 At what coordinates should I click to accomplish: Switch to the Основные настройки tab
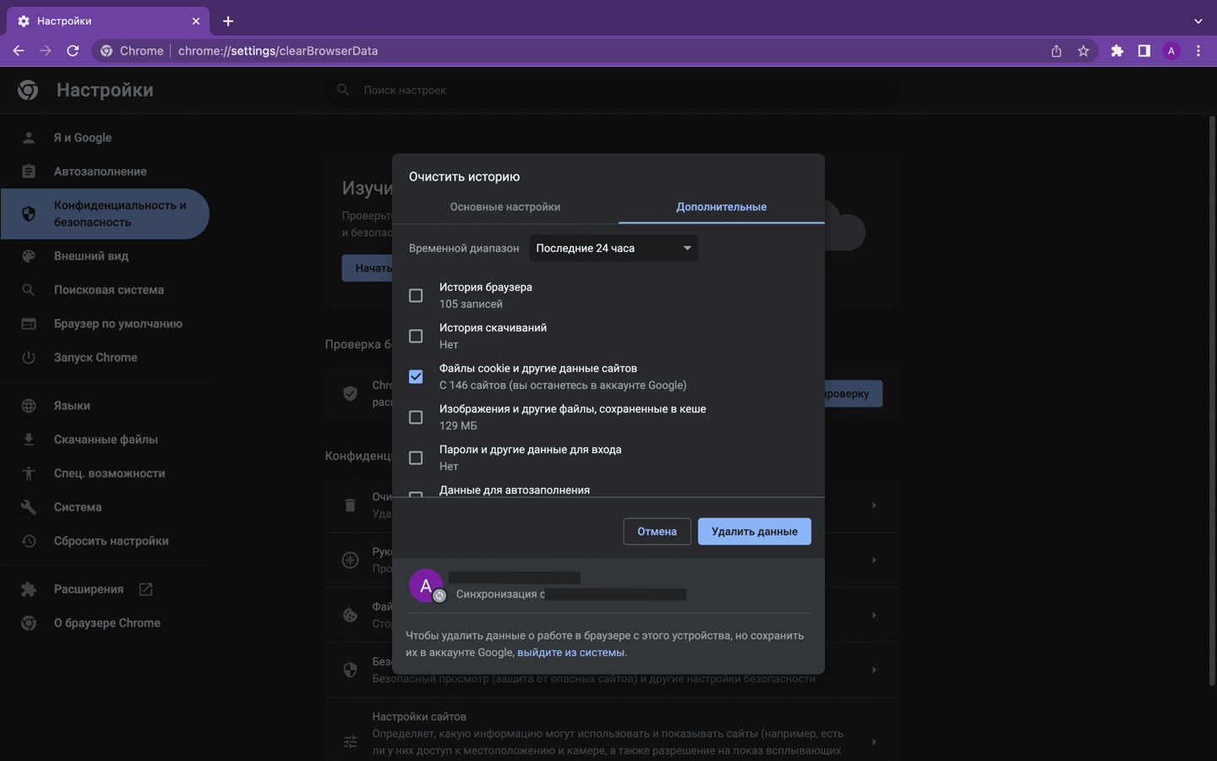coord(505,207)
